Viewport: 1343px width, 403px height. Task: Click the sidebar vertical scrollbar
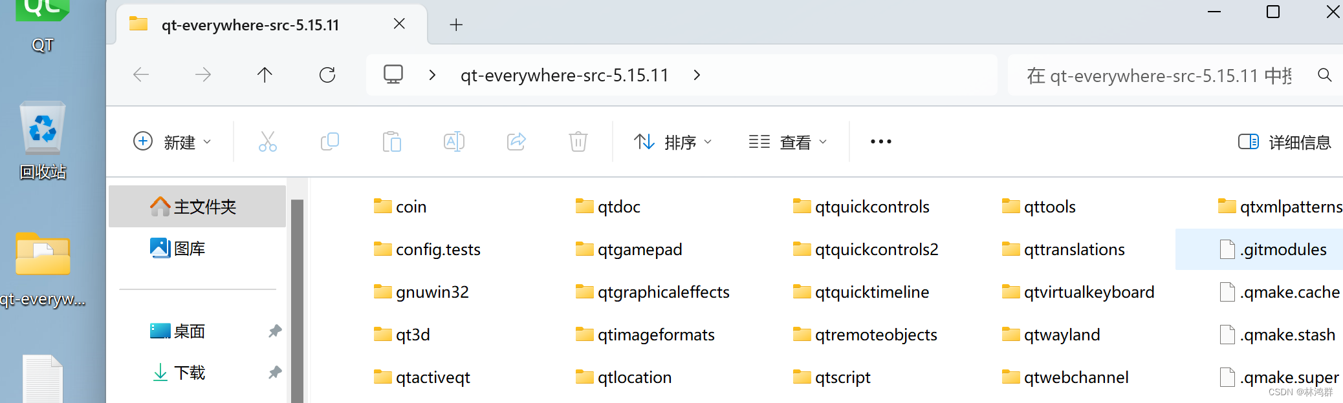point(297,300)
